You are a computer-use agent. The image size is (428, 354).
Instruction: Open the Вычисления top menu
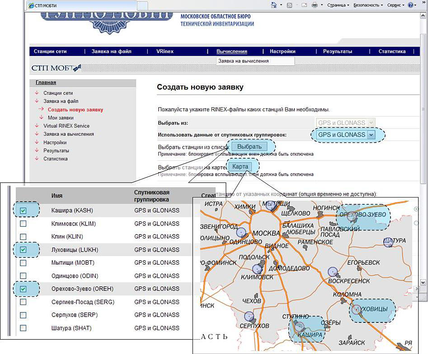point(232,51)
